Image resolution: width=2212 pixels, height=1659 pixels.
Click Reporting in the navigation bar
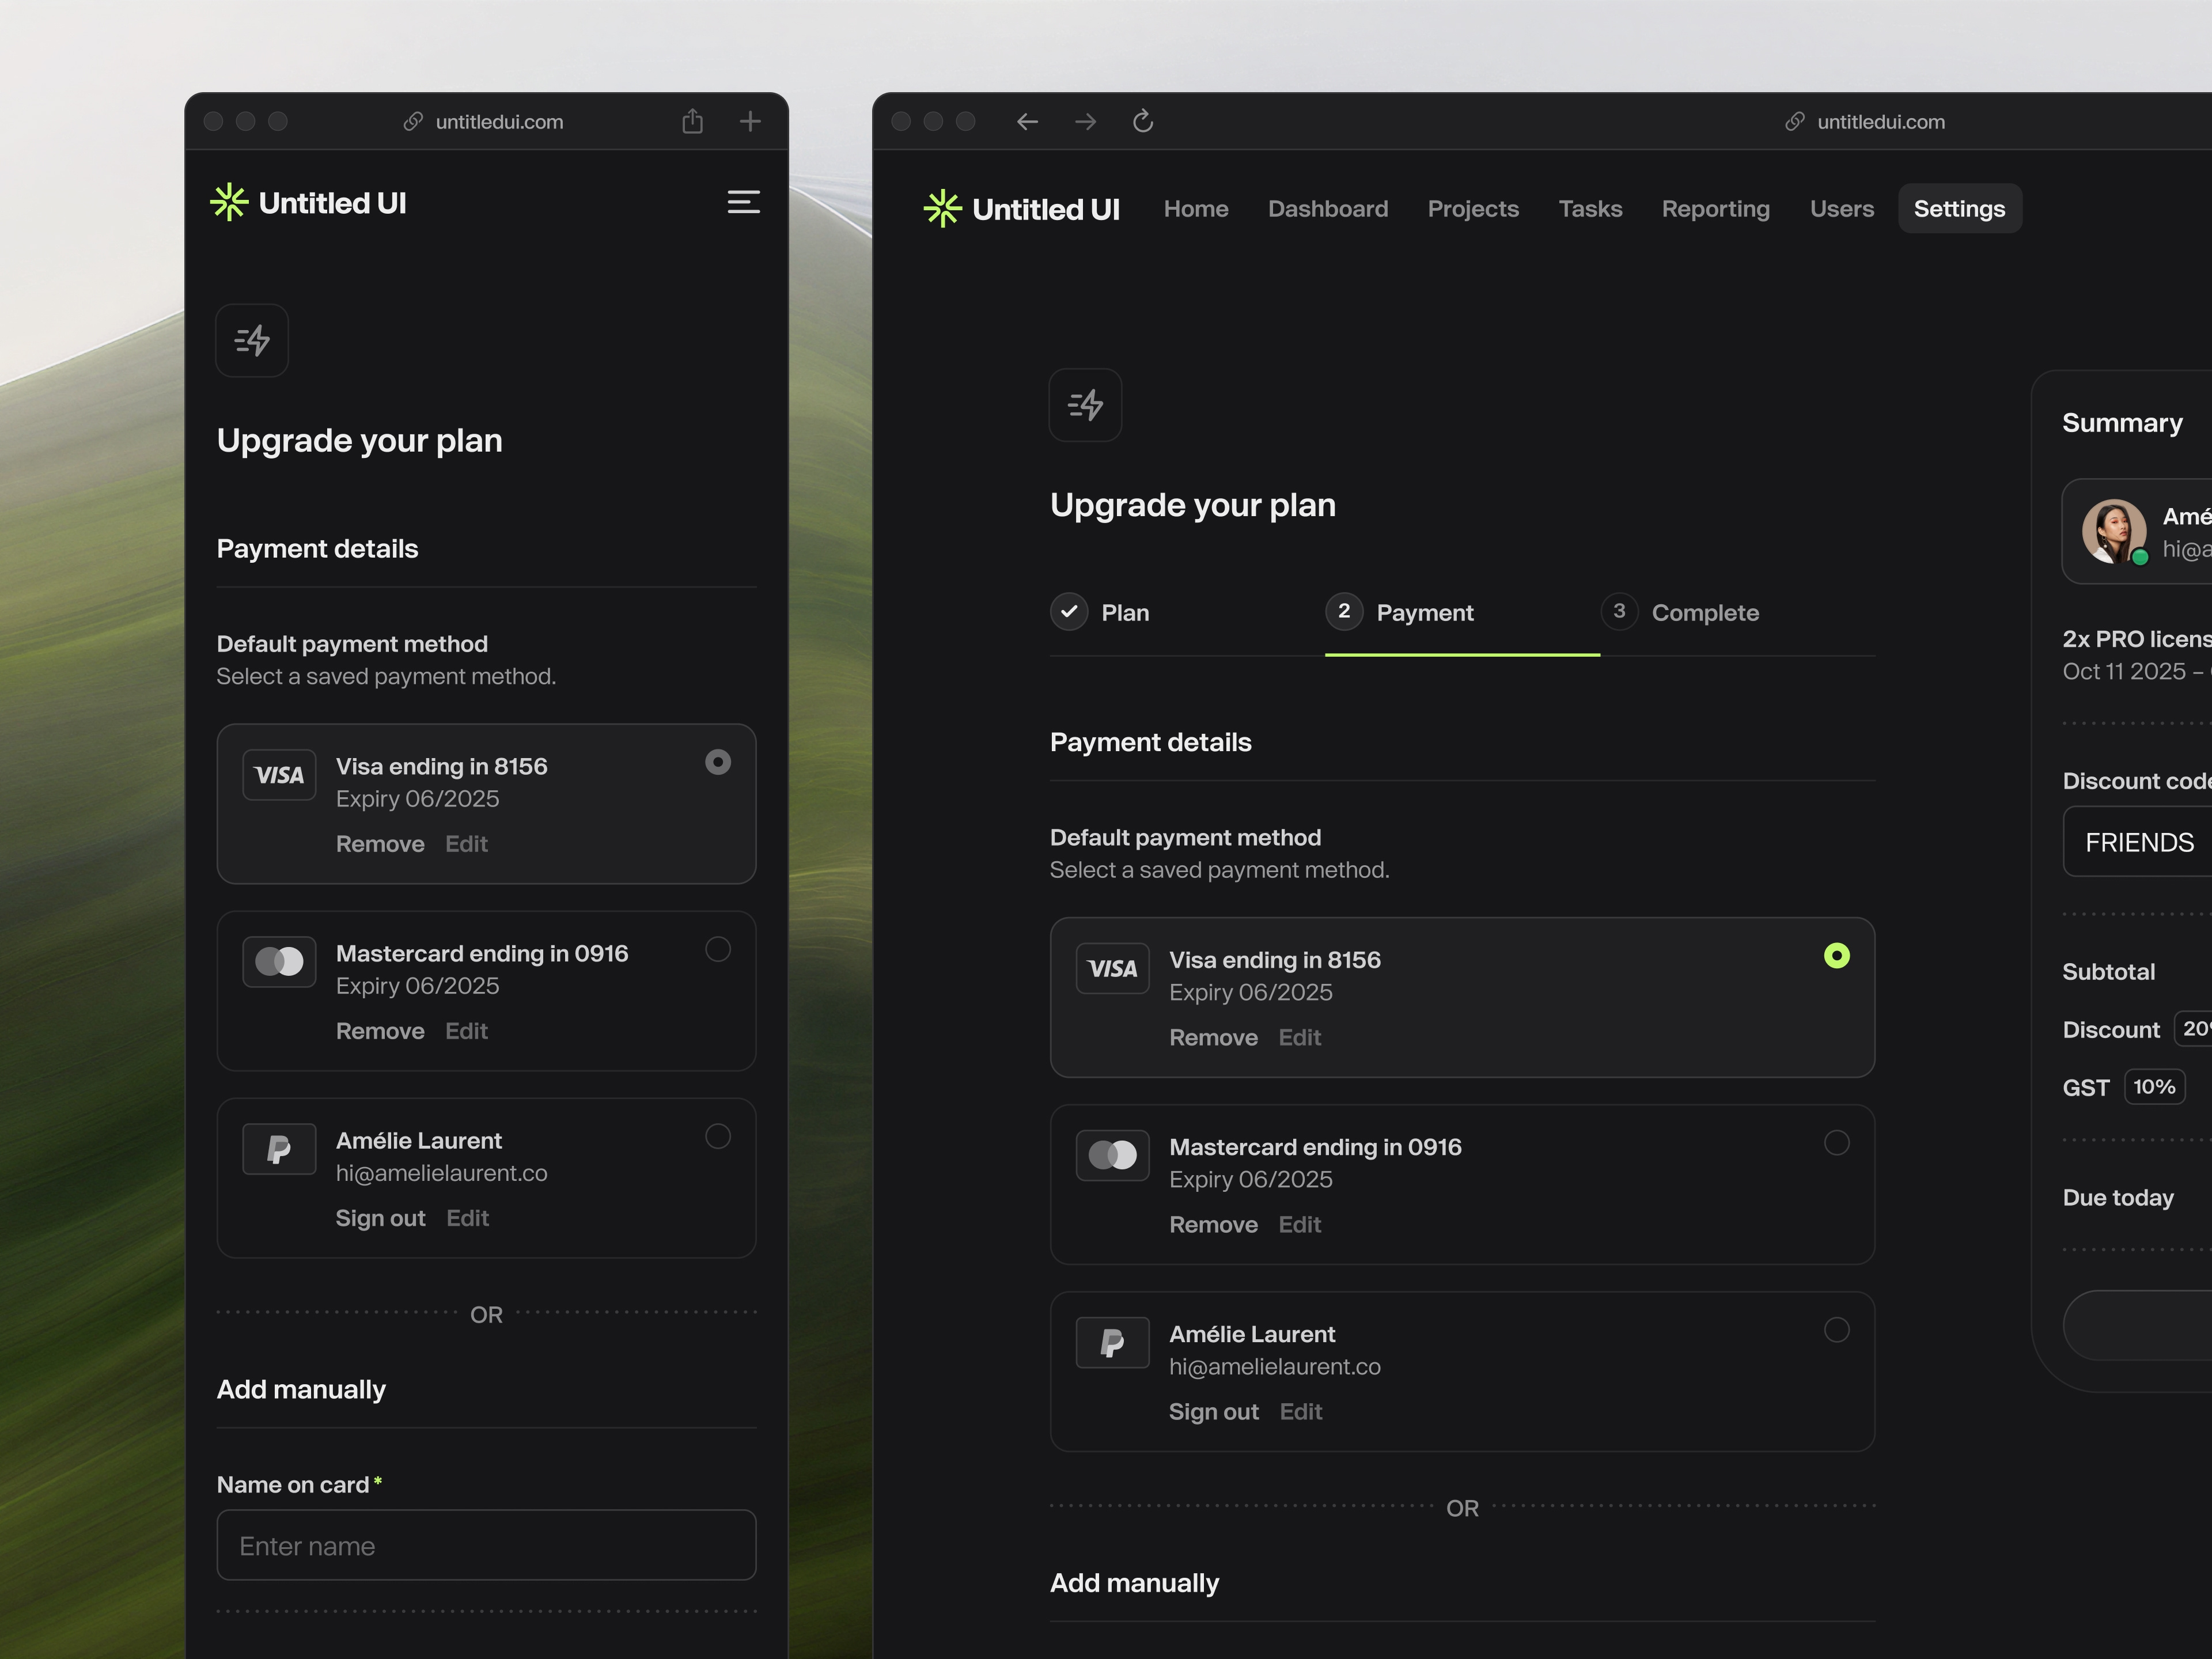[x=1716, y=208]
